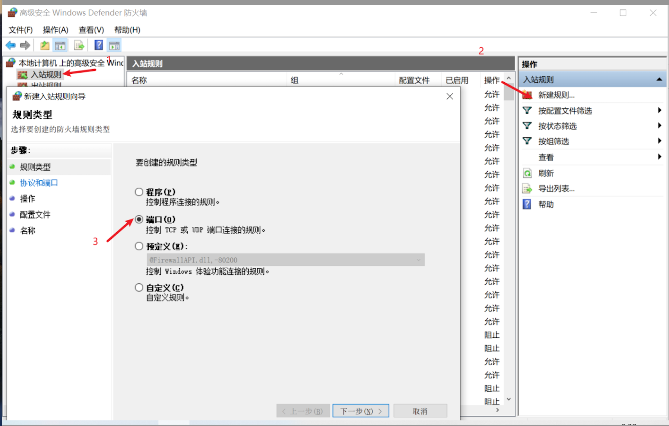Expand the 按状态筛选 submenu arrow
The image size is (669, 426).
point(660,125)
